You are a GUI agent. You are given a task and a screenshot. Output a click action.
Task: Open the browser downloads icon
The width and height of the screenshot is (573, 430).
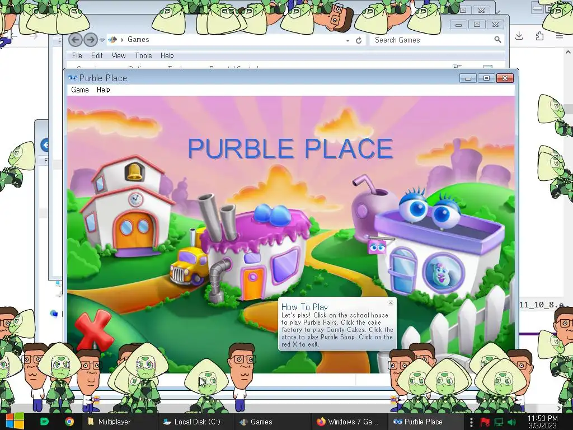click(x=519, y=36)
